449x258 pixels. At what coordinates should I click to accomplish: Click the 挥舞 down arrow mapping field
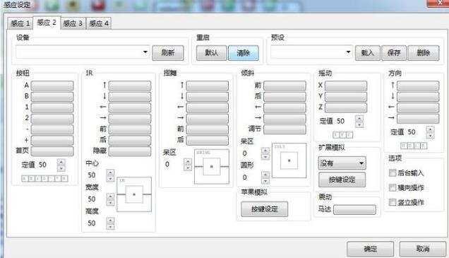[208, 96]
